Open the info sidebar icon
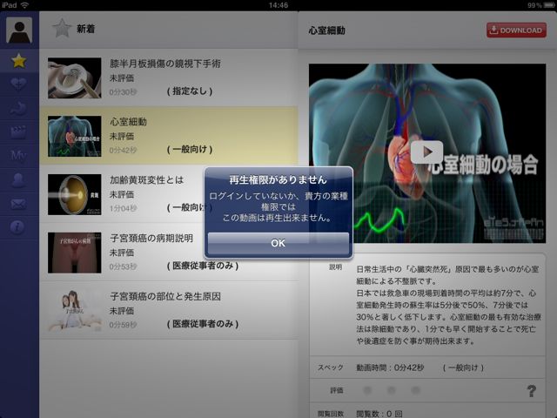The image size is (557, 418). point(17,226)
